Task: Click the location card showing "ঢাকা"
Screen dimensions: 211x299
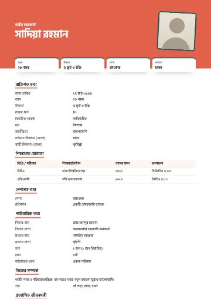Action: [x=174, y=65]
